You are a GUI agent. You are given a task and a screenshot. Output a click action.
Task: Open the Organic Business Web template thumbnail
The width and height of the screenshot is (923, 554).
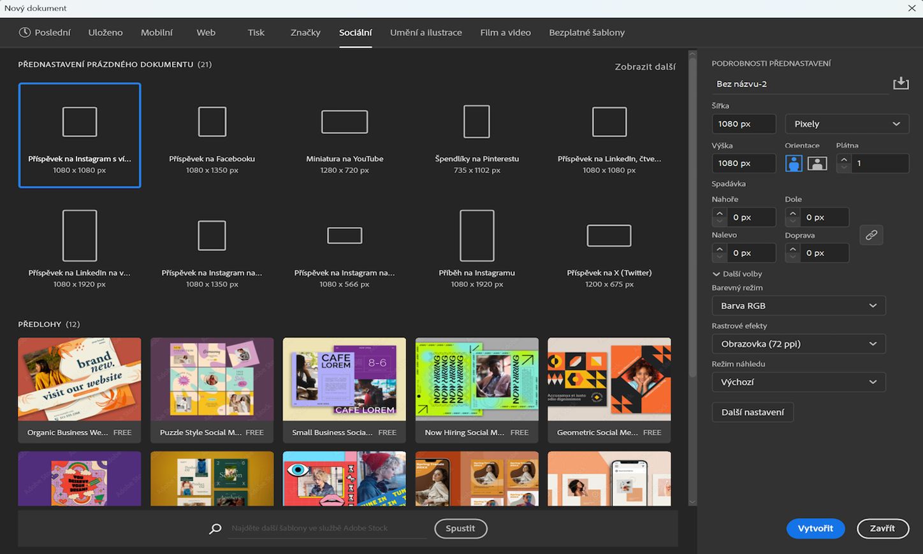pos(80,379)
